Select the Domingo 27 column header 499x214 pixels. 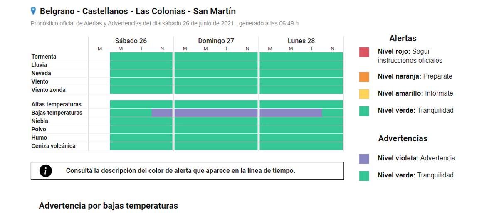[216, 41]
